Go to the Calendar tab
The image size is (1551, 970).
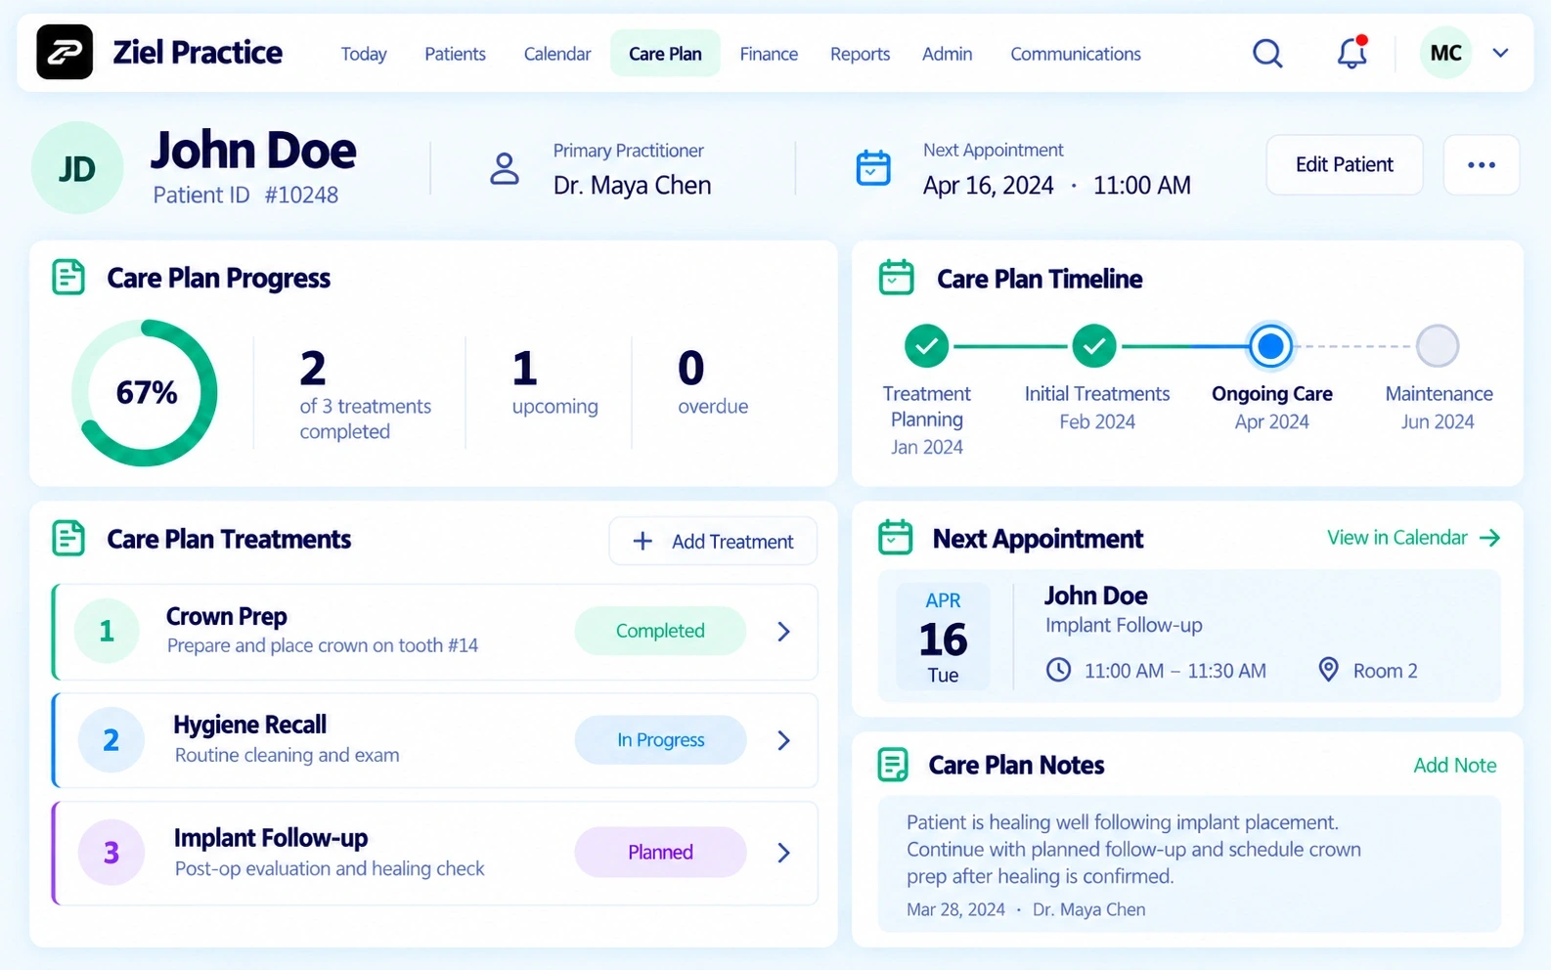pos(557,54)
